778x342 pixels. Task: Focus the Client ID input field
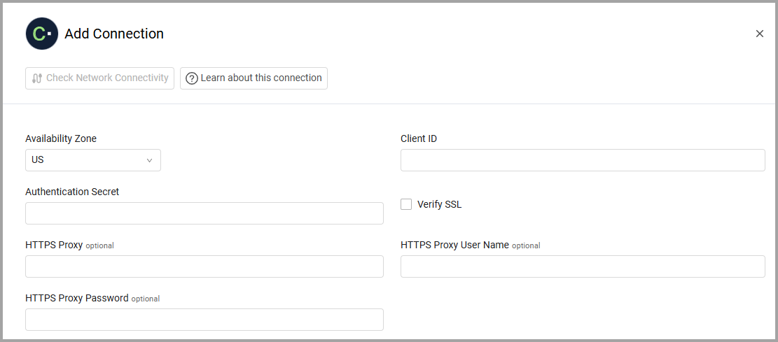[x=583, y=160]
